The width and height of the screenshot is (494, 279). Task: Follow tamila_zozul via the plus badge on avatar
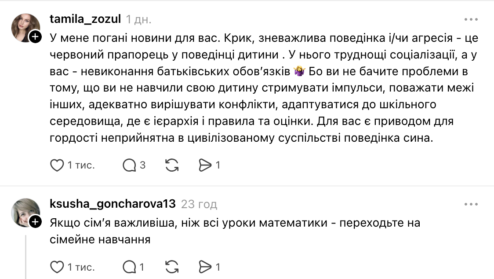pyautogui.click(x=34, y=36)
